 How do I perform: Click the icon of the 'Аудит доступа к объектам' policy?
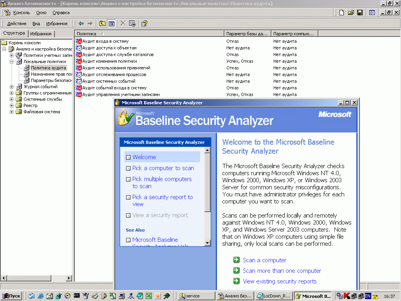click(79, 48)
